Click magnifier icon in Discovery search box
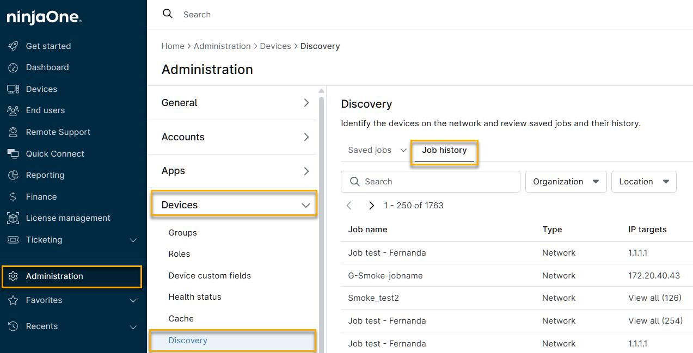Screen dimensions: 693x353 click(354, 182)
